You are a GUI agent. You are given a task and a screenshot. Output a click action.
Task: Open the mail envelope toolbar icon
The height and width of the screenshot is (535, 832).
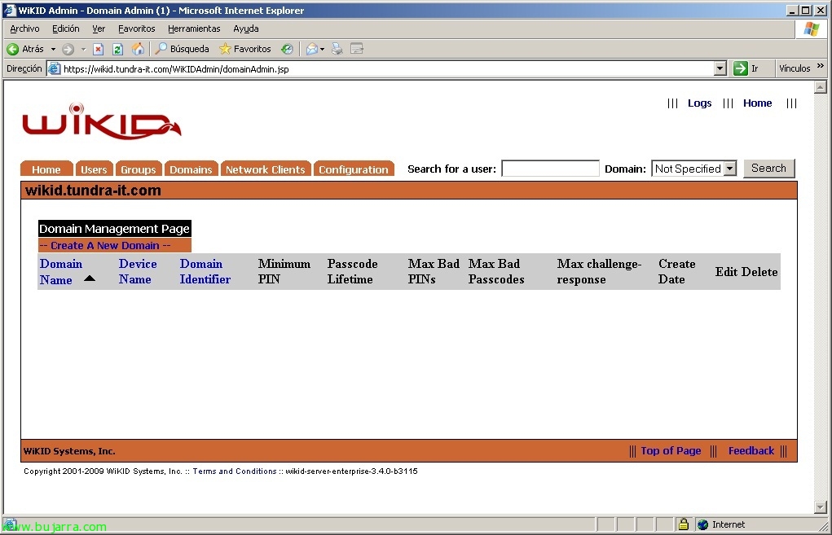(x=312, y=50)
